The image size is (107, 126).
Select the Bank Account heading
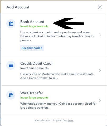(x=32, y=22)
